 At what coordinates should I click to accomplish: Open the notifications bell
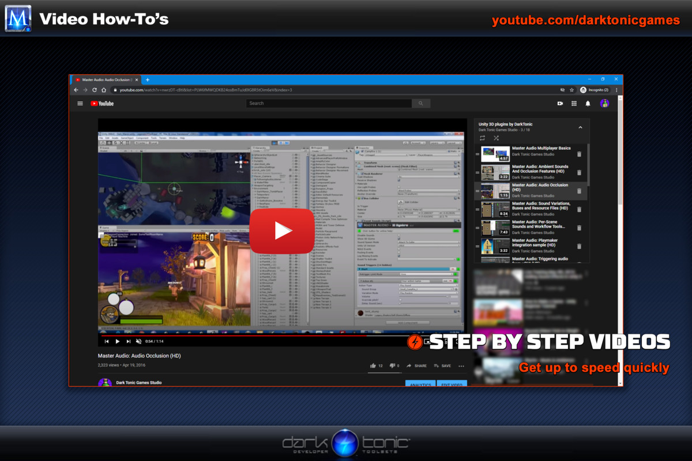(588, 104)
